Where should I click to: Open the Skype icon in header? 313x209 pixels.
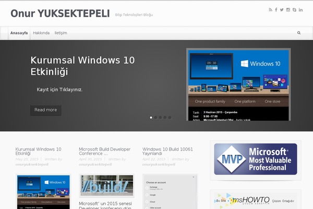pos(294,9)
